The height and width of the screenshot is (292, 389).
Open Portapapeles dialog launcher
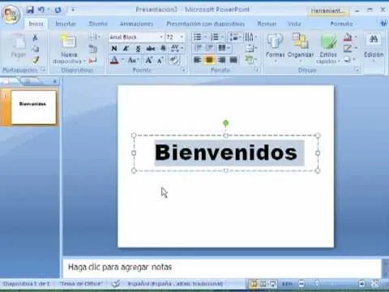(x=43, y=70)
